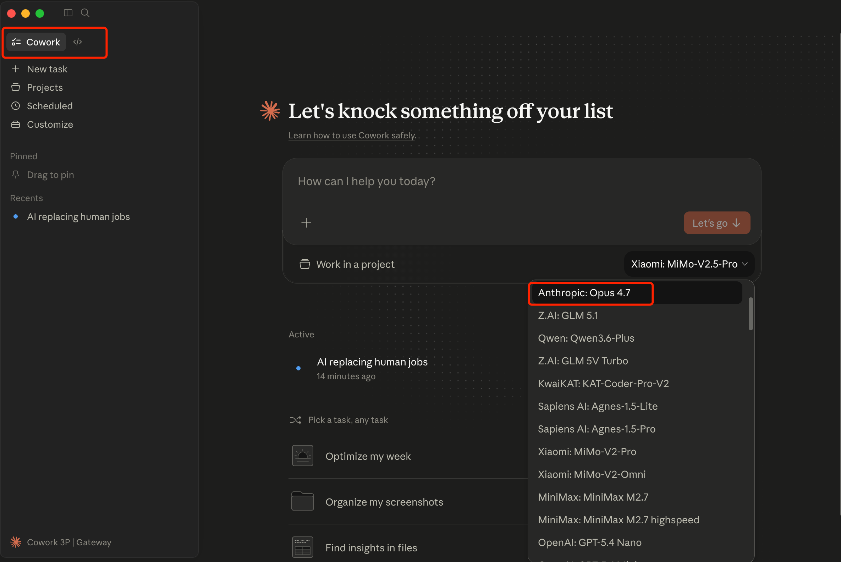Click the clock icon beside Scheduled

point(15,106)
